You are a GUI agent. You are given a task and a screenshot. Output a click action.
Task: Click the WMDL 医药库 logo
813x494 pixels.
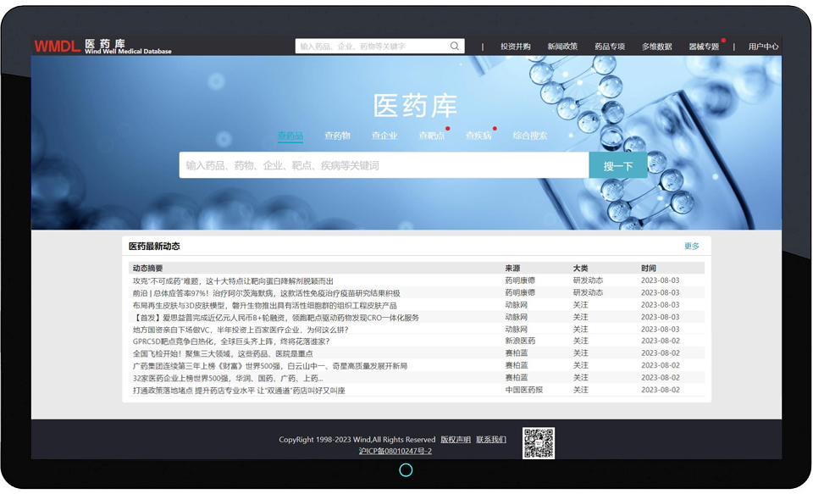[x=102, y=46]
